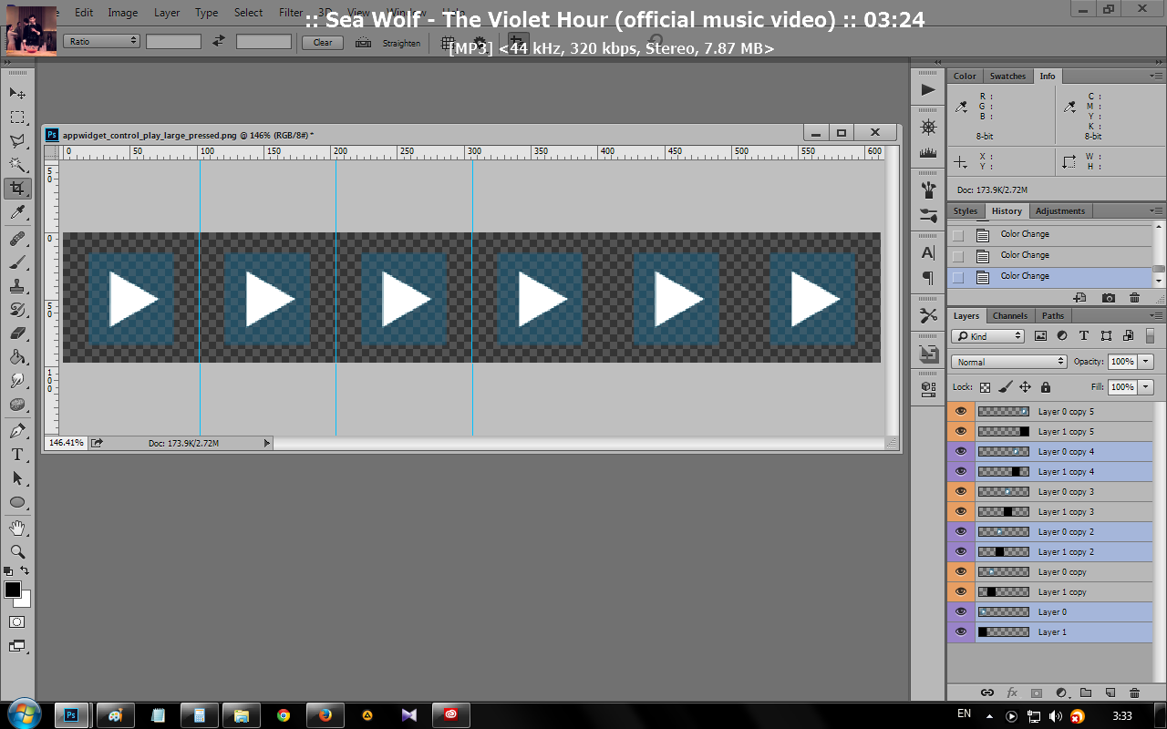Viewport: 1167px width, 729px height.
Task: Hide the Layer 1 copy 5 layer
Action: click(x=961, y=431)
